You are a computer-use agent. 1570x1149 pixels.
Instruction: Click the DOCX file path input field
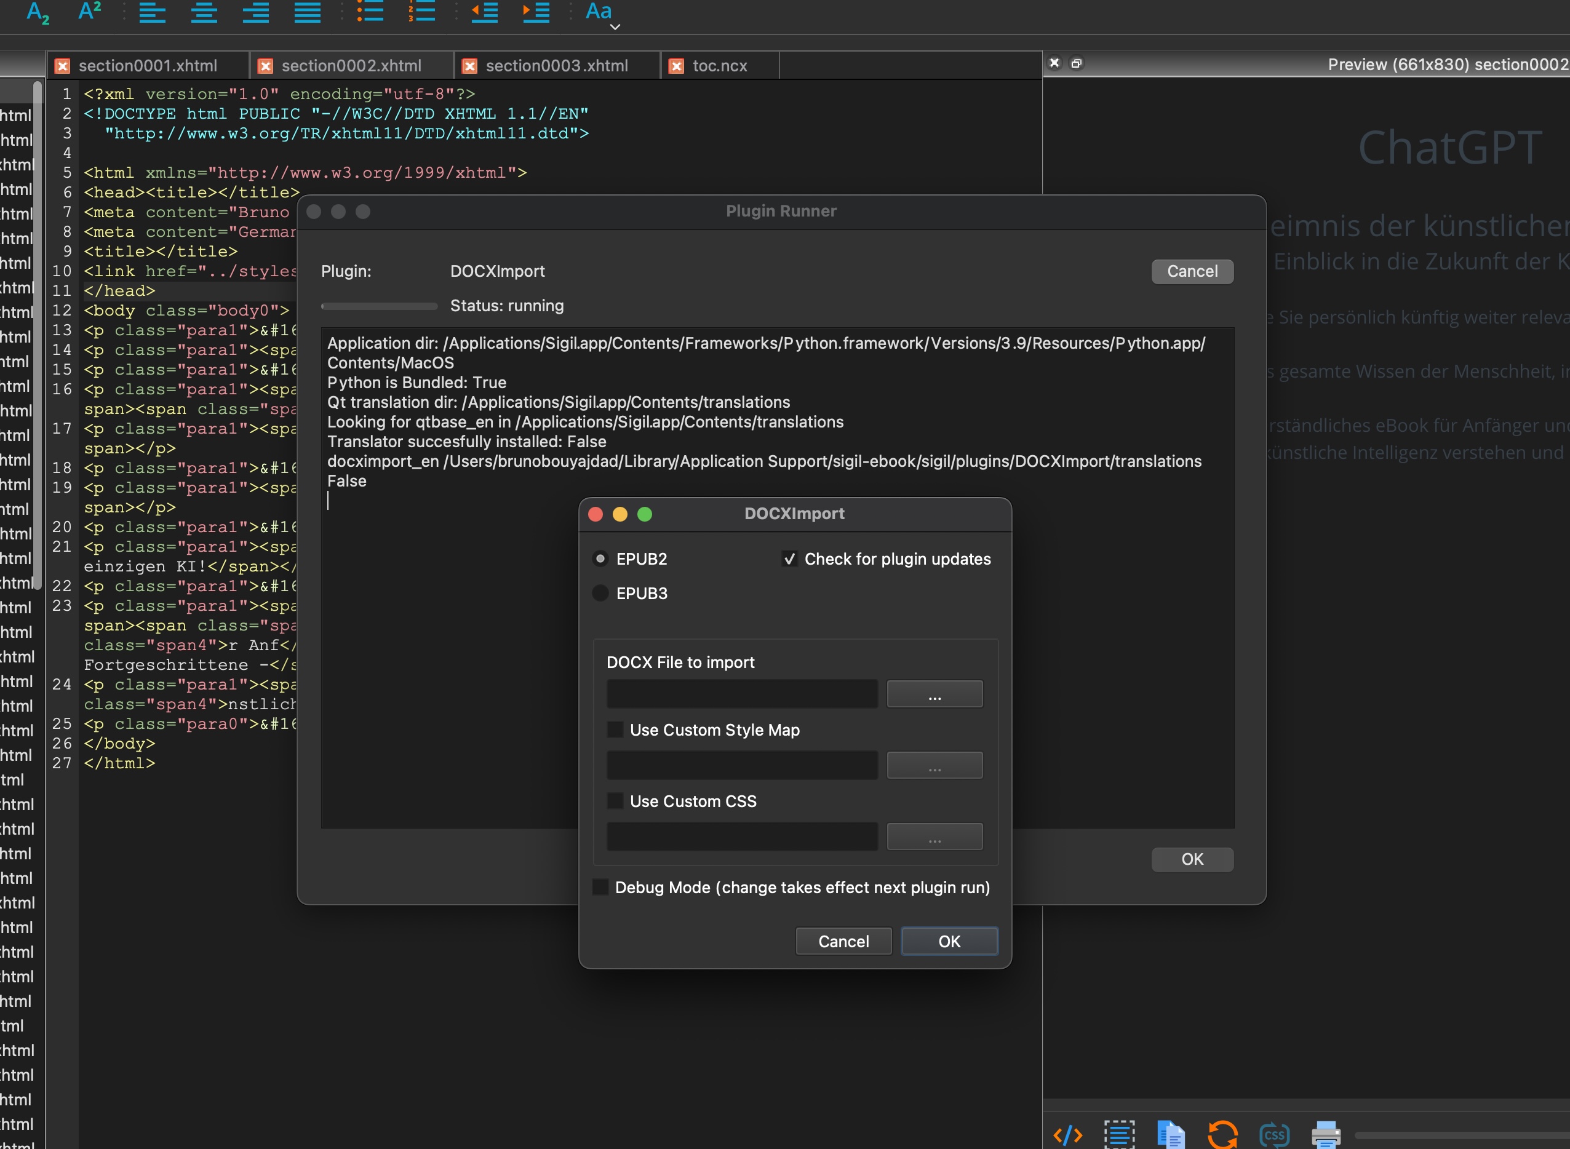click(741, 695)
